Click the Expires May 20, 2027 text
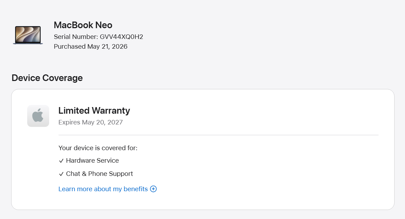The height and width of the screenshot is (219, 405). 90,122
